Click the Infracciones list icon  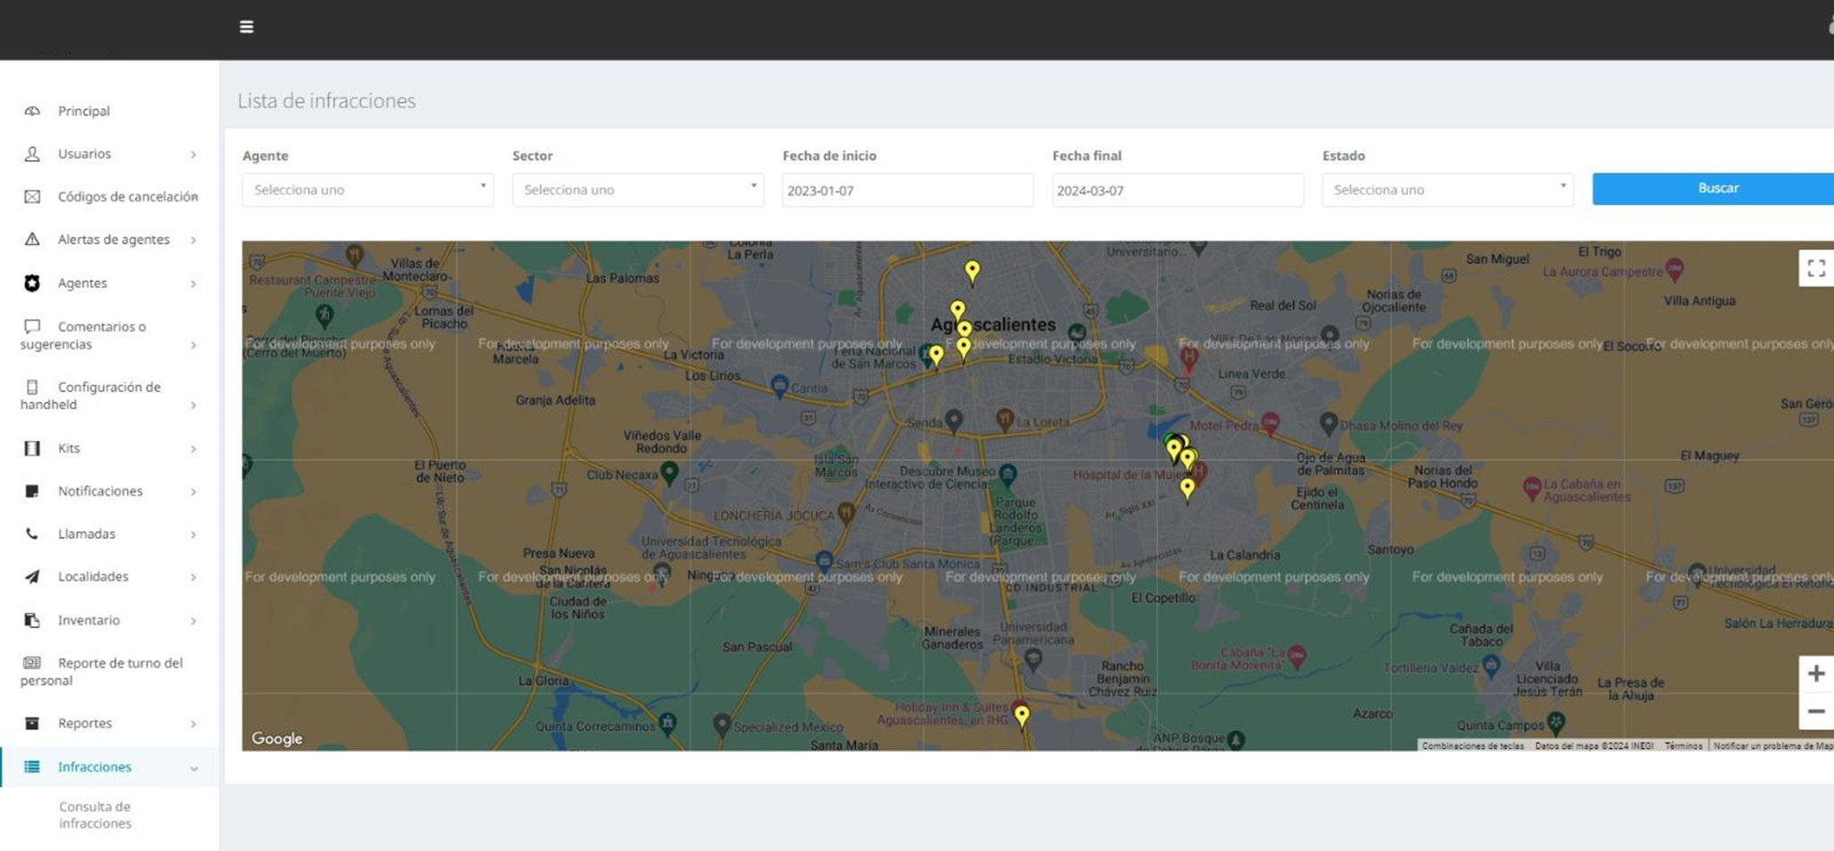pyautogui.click(x=32, y=767)
